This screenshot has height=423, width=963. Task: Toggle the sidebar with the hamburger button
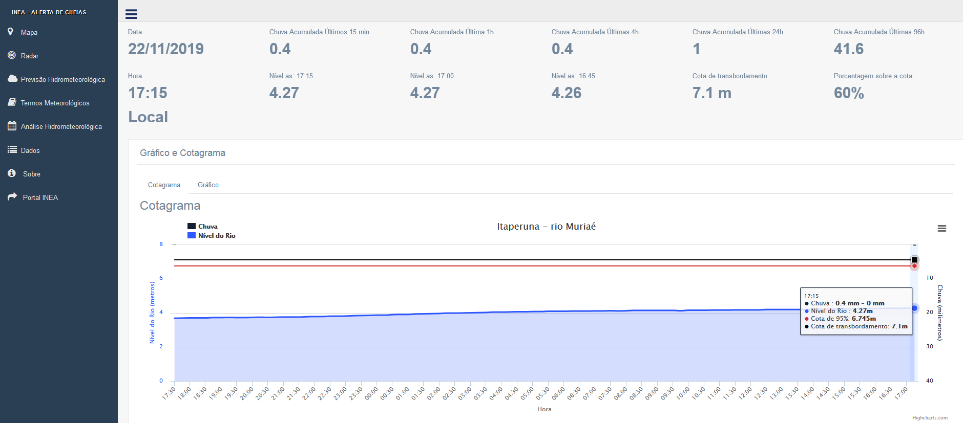coord(131,14)
